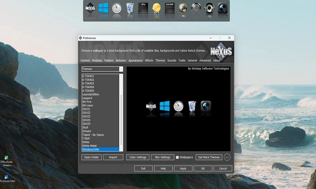Click the Exit button

(143, 168)
